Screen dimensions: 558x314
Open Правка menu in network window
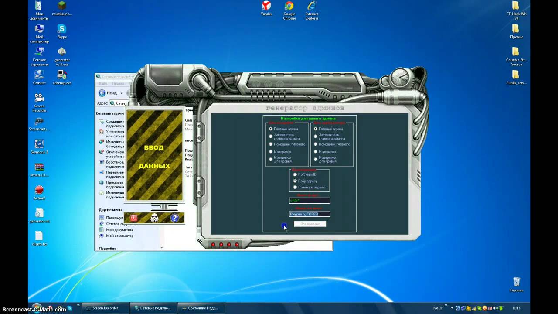click(118, 83)
